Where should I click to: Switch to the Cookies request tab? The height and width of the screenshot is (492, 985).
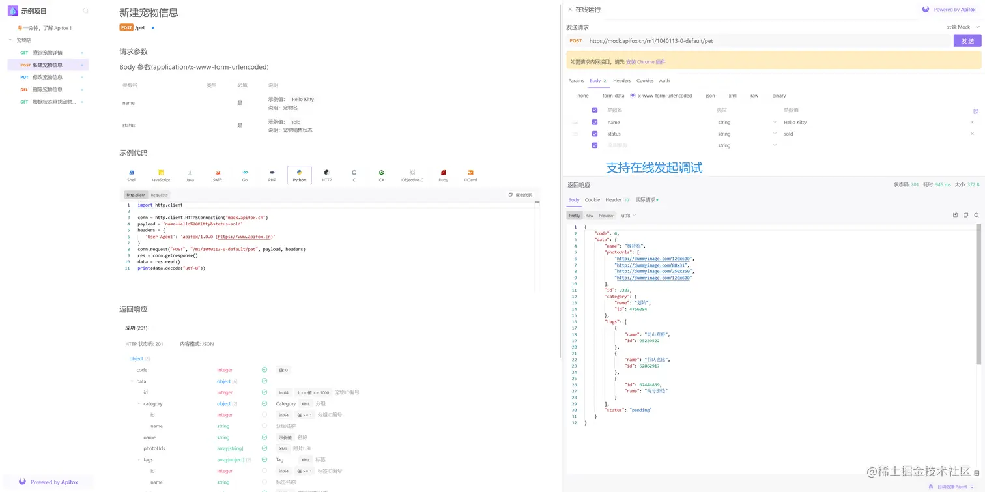pyautogui.click(x=645, y=81)
